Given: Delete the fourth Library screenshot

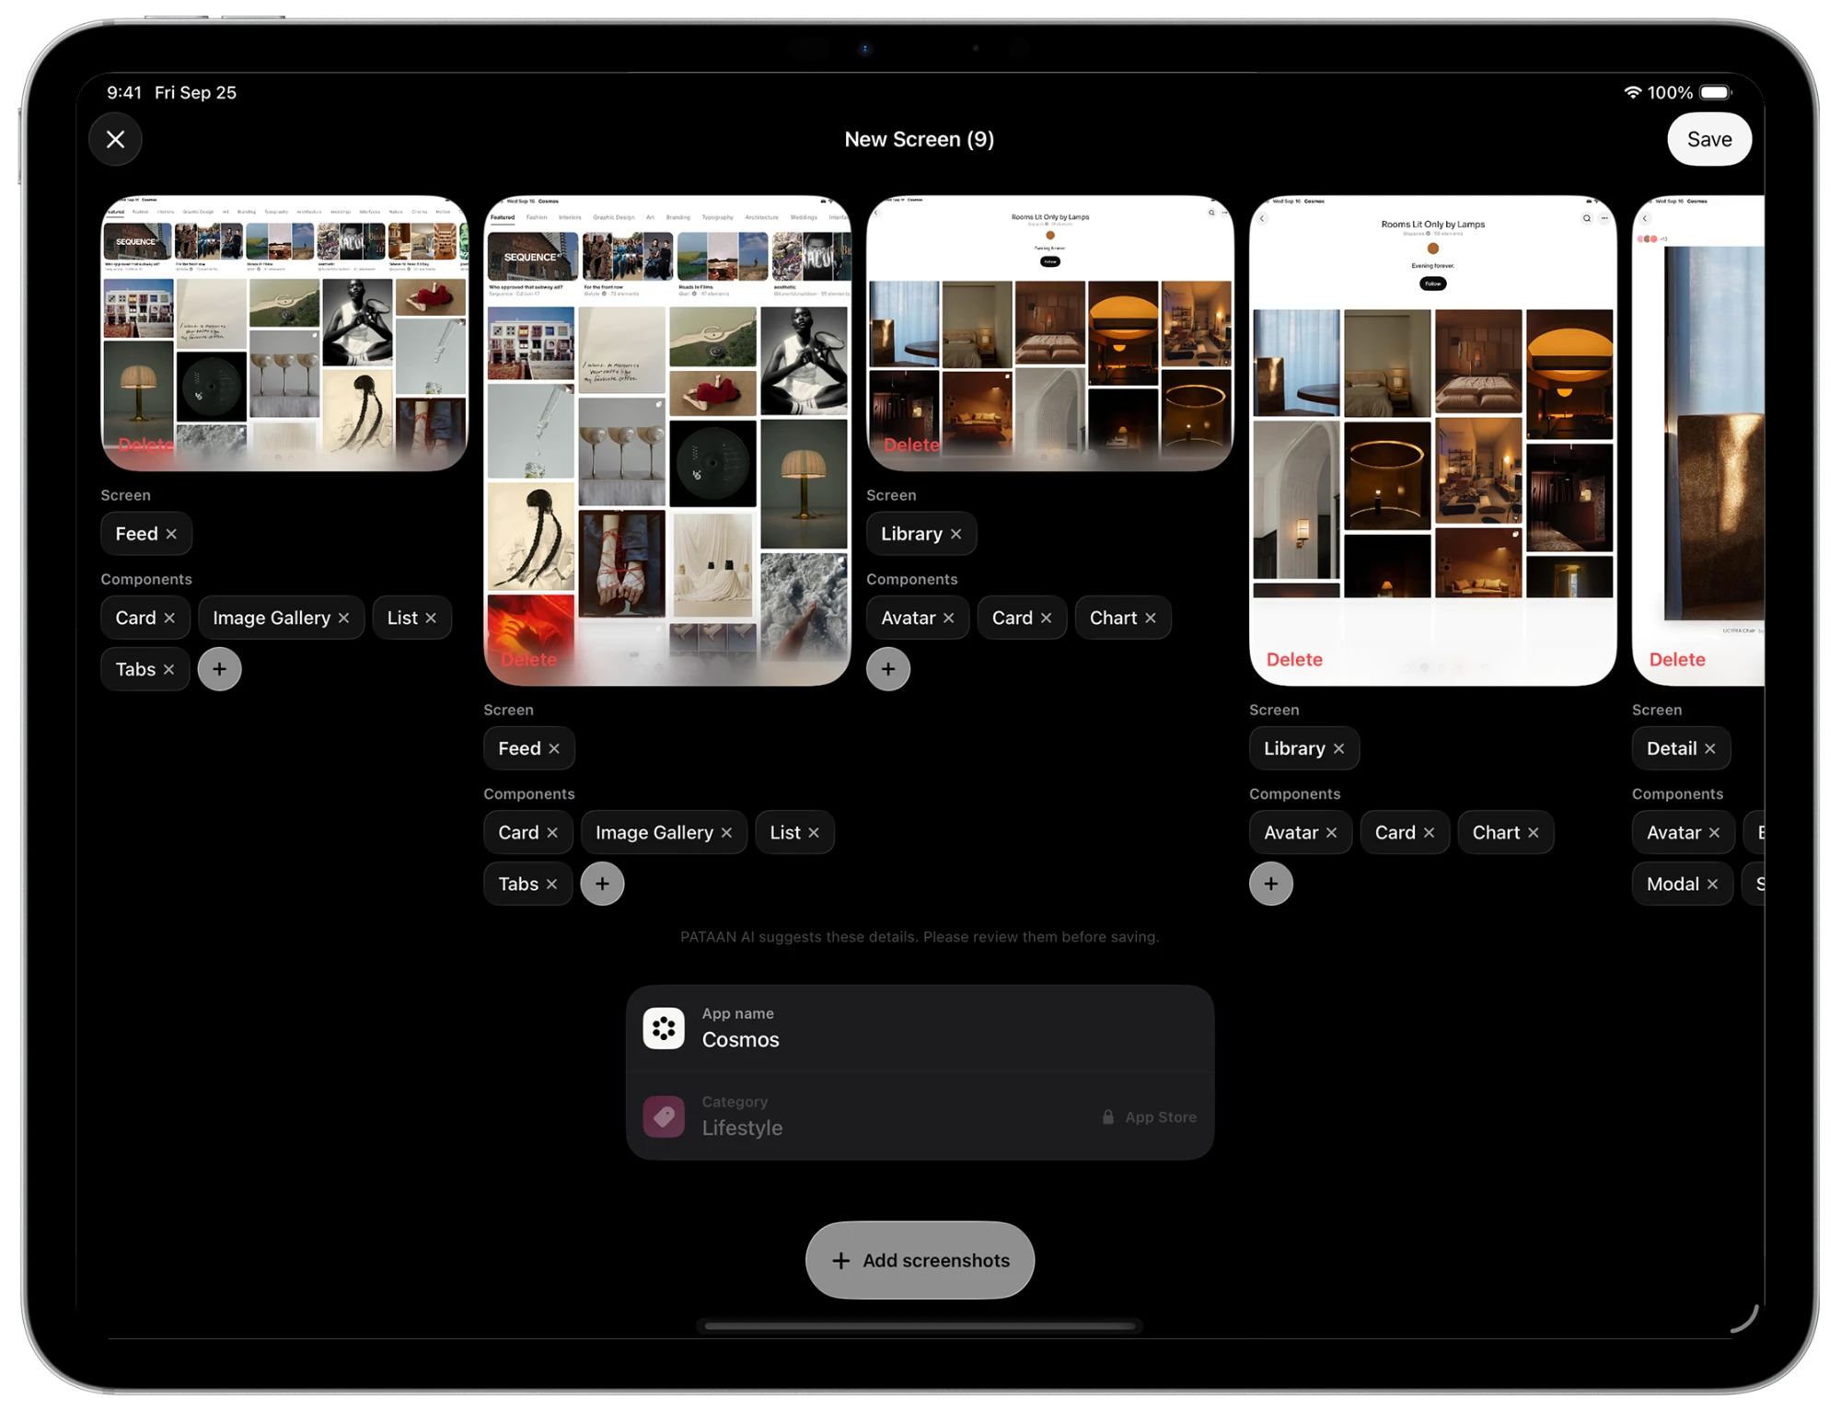Looking at the screenshot, I should pos(1294,659).
